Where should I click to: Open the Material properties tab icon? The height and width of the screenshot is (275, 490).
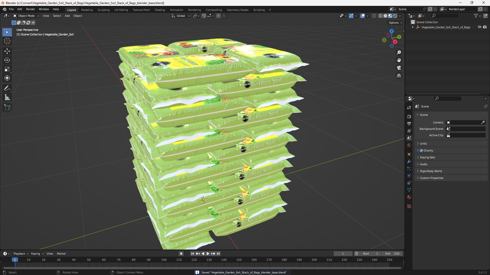[409, 197]
